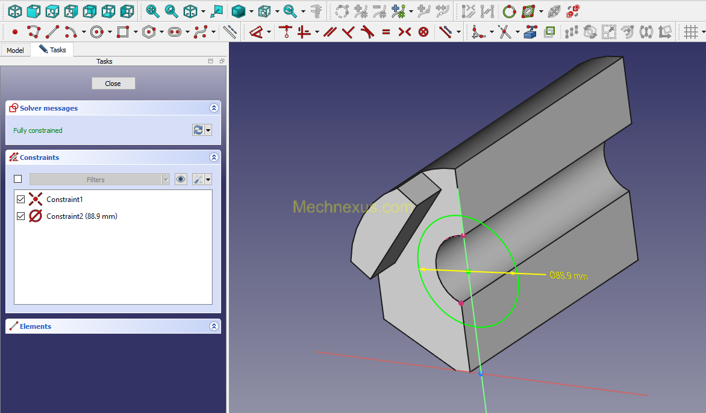
Task: Toggle driving/reference constraint mode
Action: (x=445, y=32)
